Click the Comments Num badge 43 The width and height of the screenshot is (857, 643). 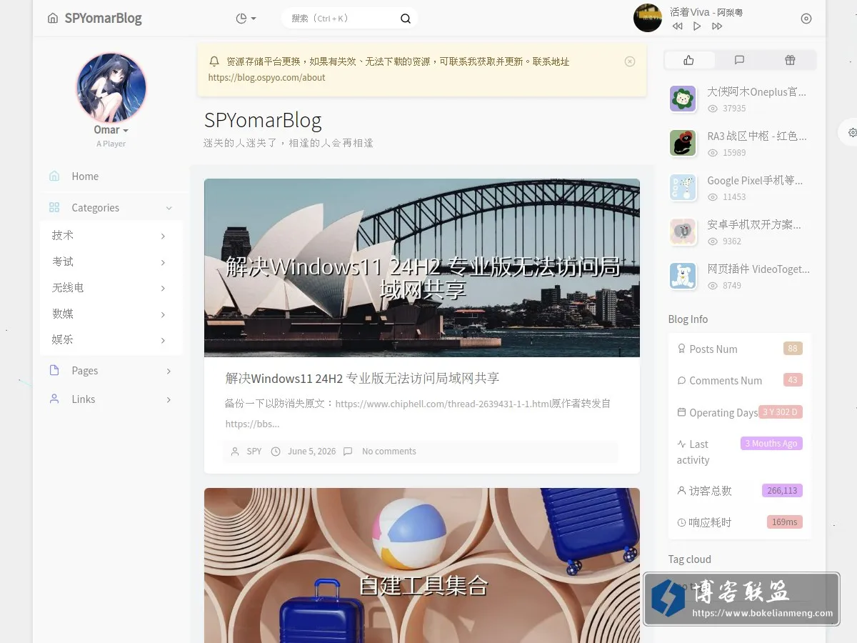793,380
